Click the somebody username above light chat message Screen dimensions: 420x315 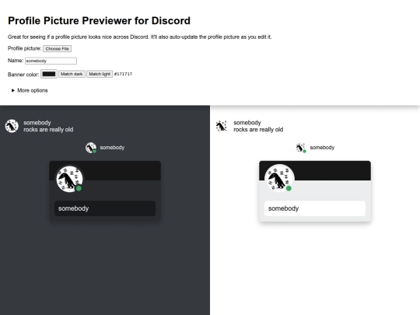[247, 123]
